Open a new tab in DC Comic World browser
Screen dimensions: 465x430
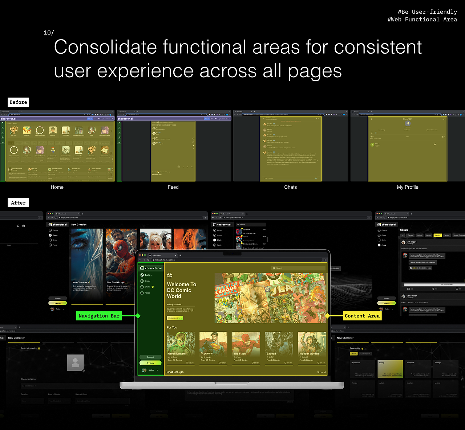tap(180, 255)
